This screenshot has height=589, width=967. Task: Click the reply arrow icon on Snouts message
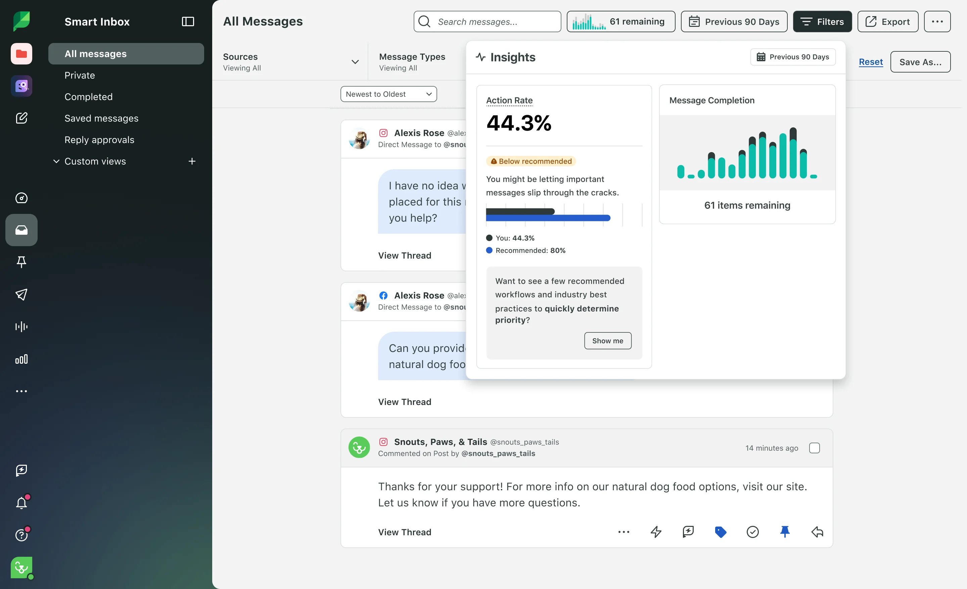tap(817, 532)
